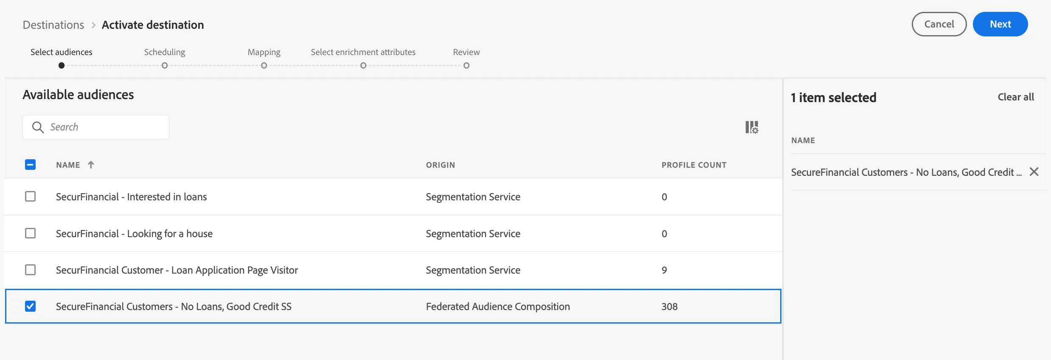1051x360 pixels.
Task: Click the "Activate destination" breadcrumb title
Action: pyautogui.click(x=153, y=25)
